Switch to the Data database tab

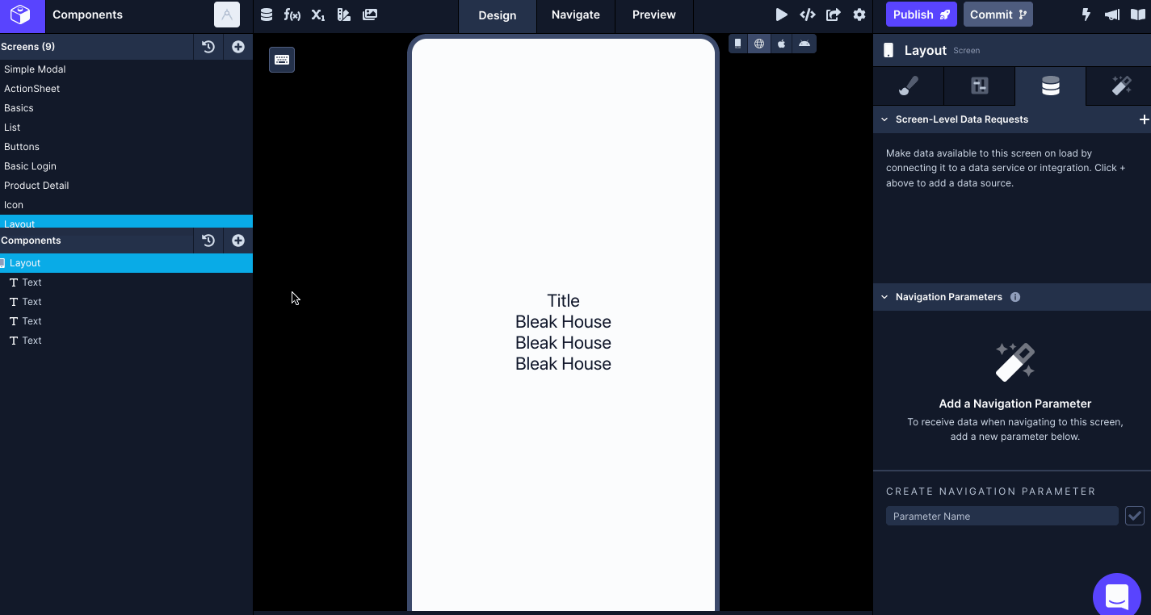pyautogui.click(x=1050, y=86)
